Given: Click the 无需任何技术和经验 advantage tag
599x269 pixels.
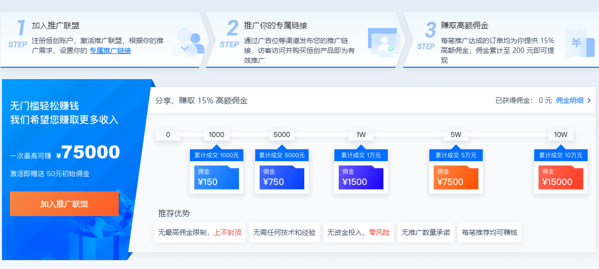Looking at the screenshot, I should tap(284, 232).
